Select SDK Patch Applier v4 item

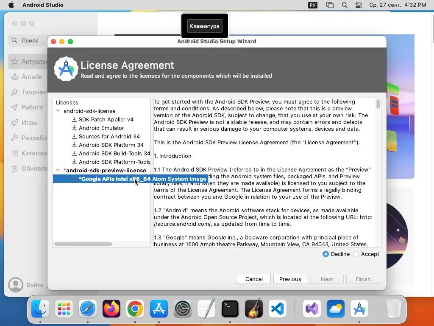[x=106, y=119]
